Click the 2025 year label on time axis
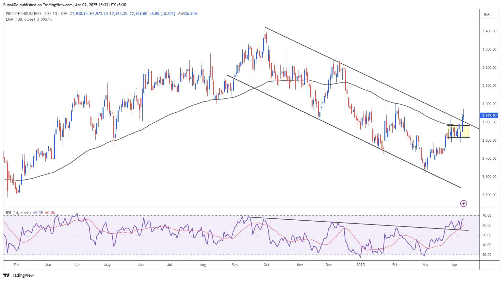This screenshot has height=281, width=503. [x=361, y=265]
